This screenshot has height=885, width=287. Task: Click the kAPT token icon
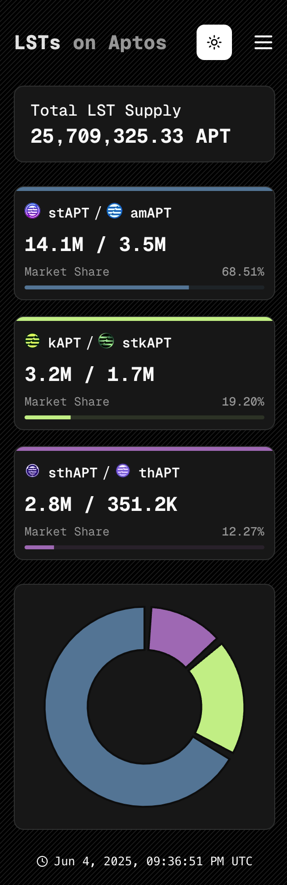[x=32, y=341]
